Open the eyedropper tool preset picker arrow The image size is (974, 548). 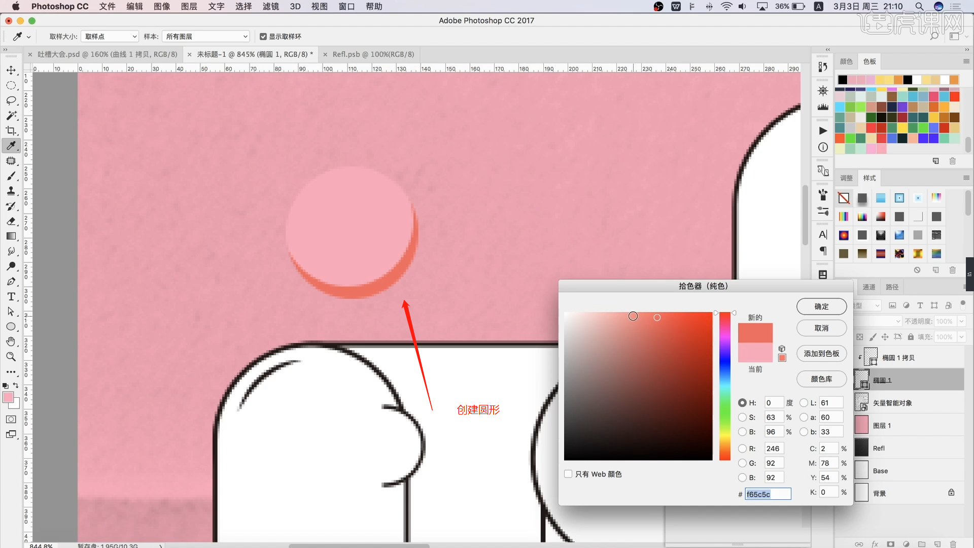pos(28,37)
